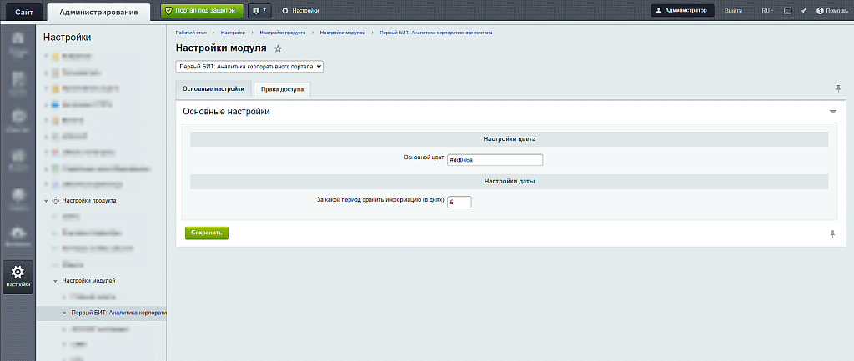
Task: Click the pin icon above the tabs panel
Action: point(838,88)
